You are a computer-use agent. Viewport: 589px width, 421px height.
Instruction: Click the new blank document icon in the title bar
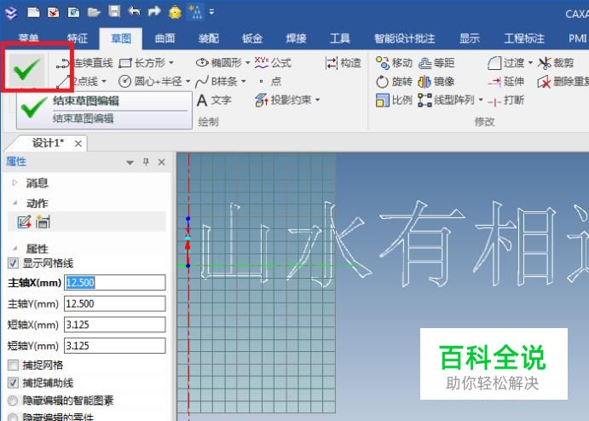click(x=33, y=13)
